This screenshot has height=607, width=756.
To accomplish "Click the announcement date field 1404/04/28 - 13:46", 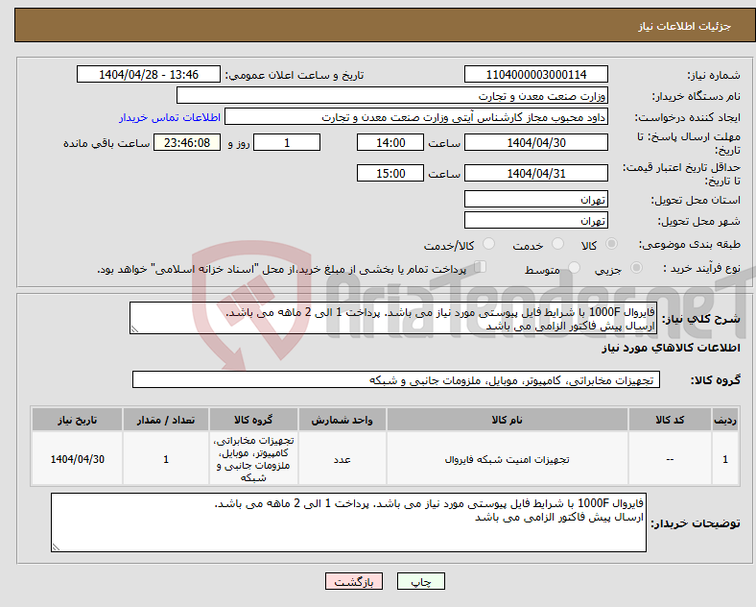I will tap(149, 74).
